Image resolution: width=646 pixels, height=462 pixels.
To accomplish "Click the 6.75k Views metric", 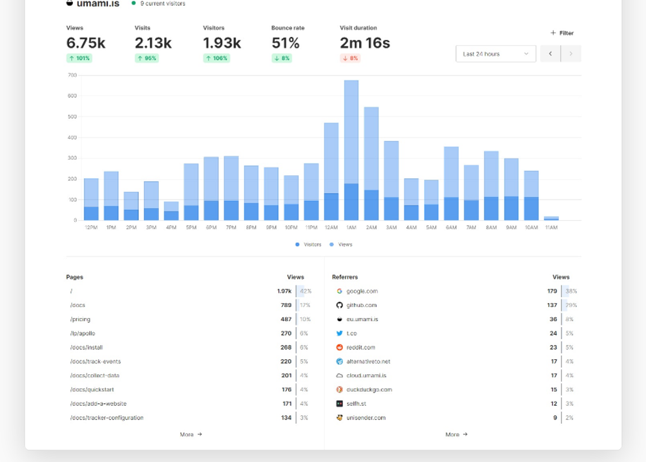I will [86, 43].
